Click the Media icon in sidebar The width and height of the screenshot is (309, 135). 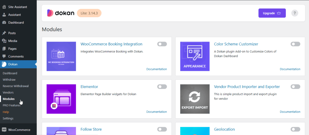pos(4,41)
